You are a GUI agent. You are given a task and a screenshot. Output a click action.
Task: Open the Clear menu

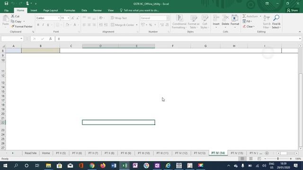point(249,26)
